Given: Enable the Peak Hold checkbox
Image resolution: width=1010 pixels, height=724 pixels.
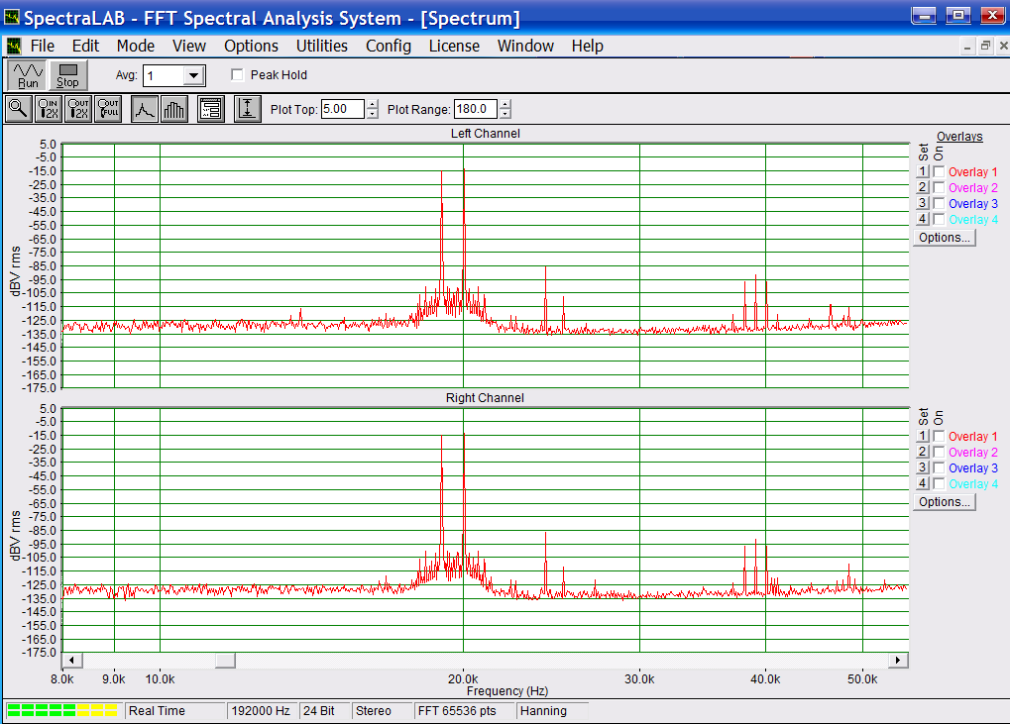Looking at the screenshot, I should click(237, 75).
